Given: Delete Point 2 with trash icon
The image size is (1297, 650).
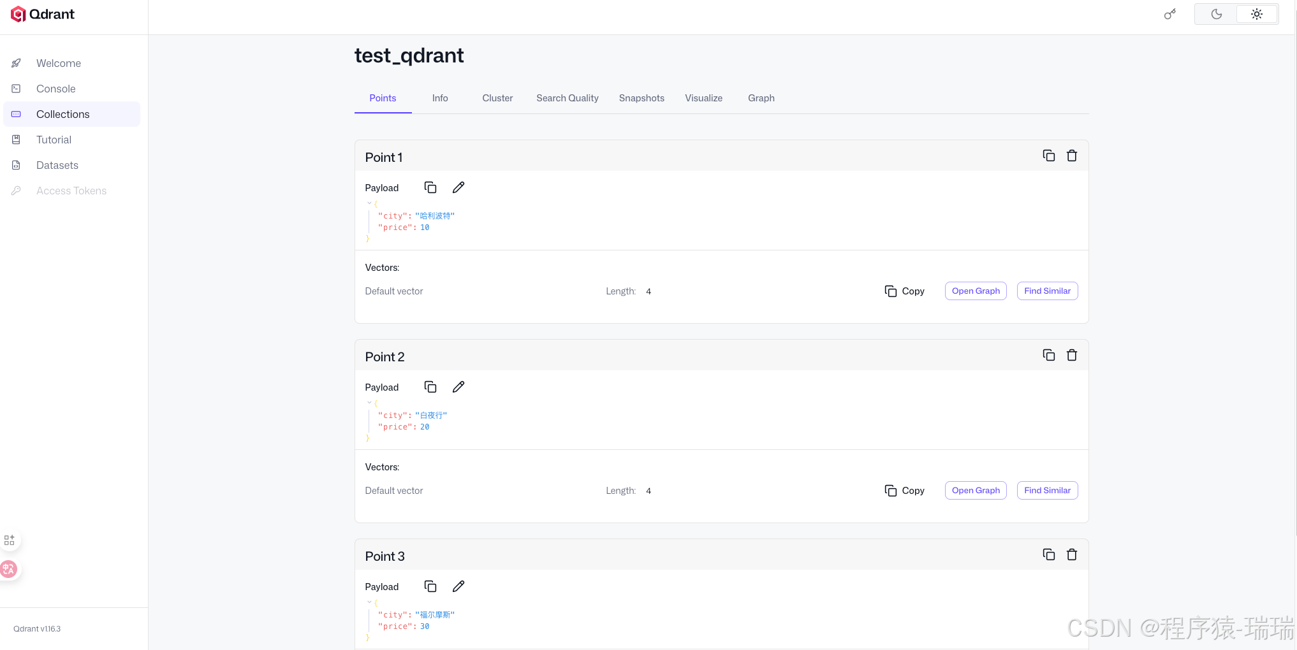Looking at the screenshot, I should tap(1072, 355).
